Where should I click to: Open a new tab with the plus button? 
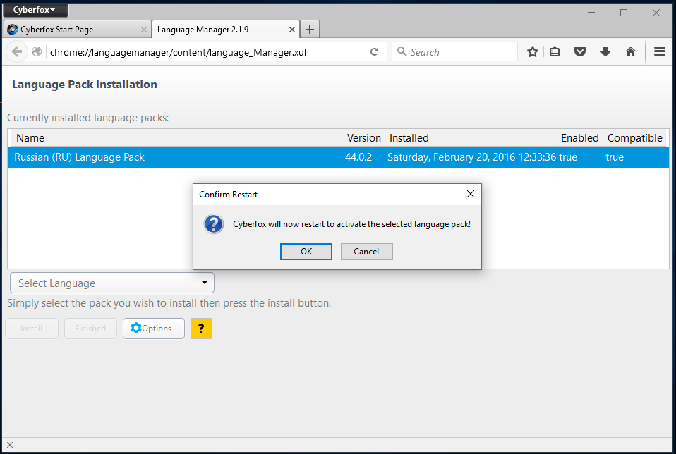[x=310, y=30]
